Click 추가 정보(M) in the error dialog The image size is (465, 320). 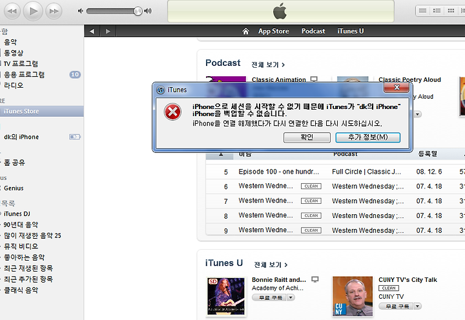click(x=367, y=137)
